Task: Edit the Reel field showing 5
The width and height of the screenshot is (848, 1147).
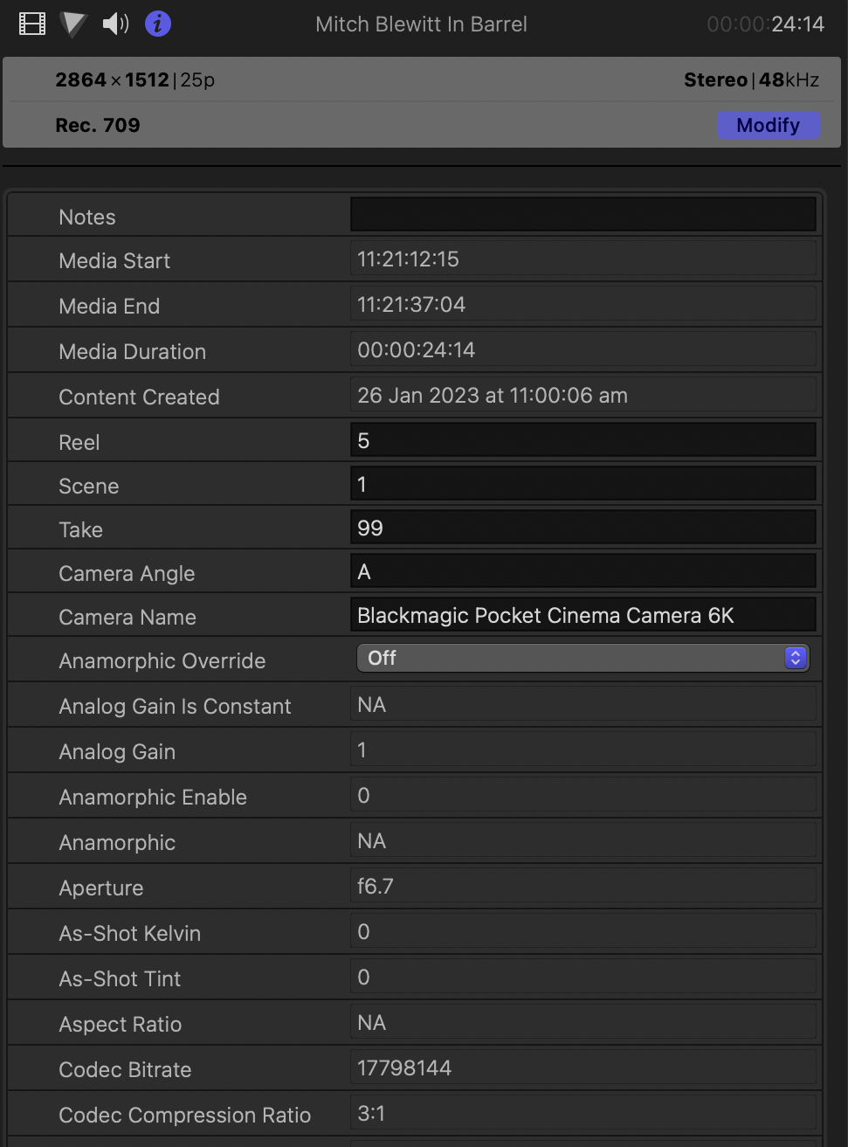Action: coord(583,440)
